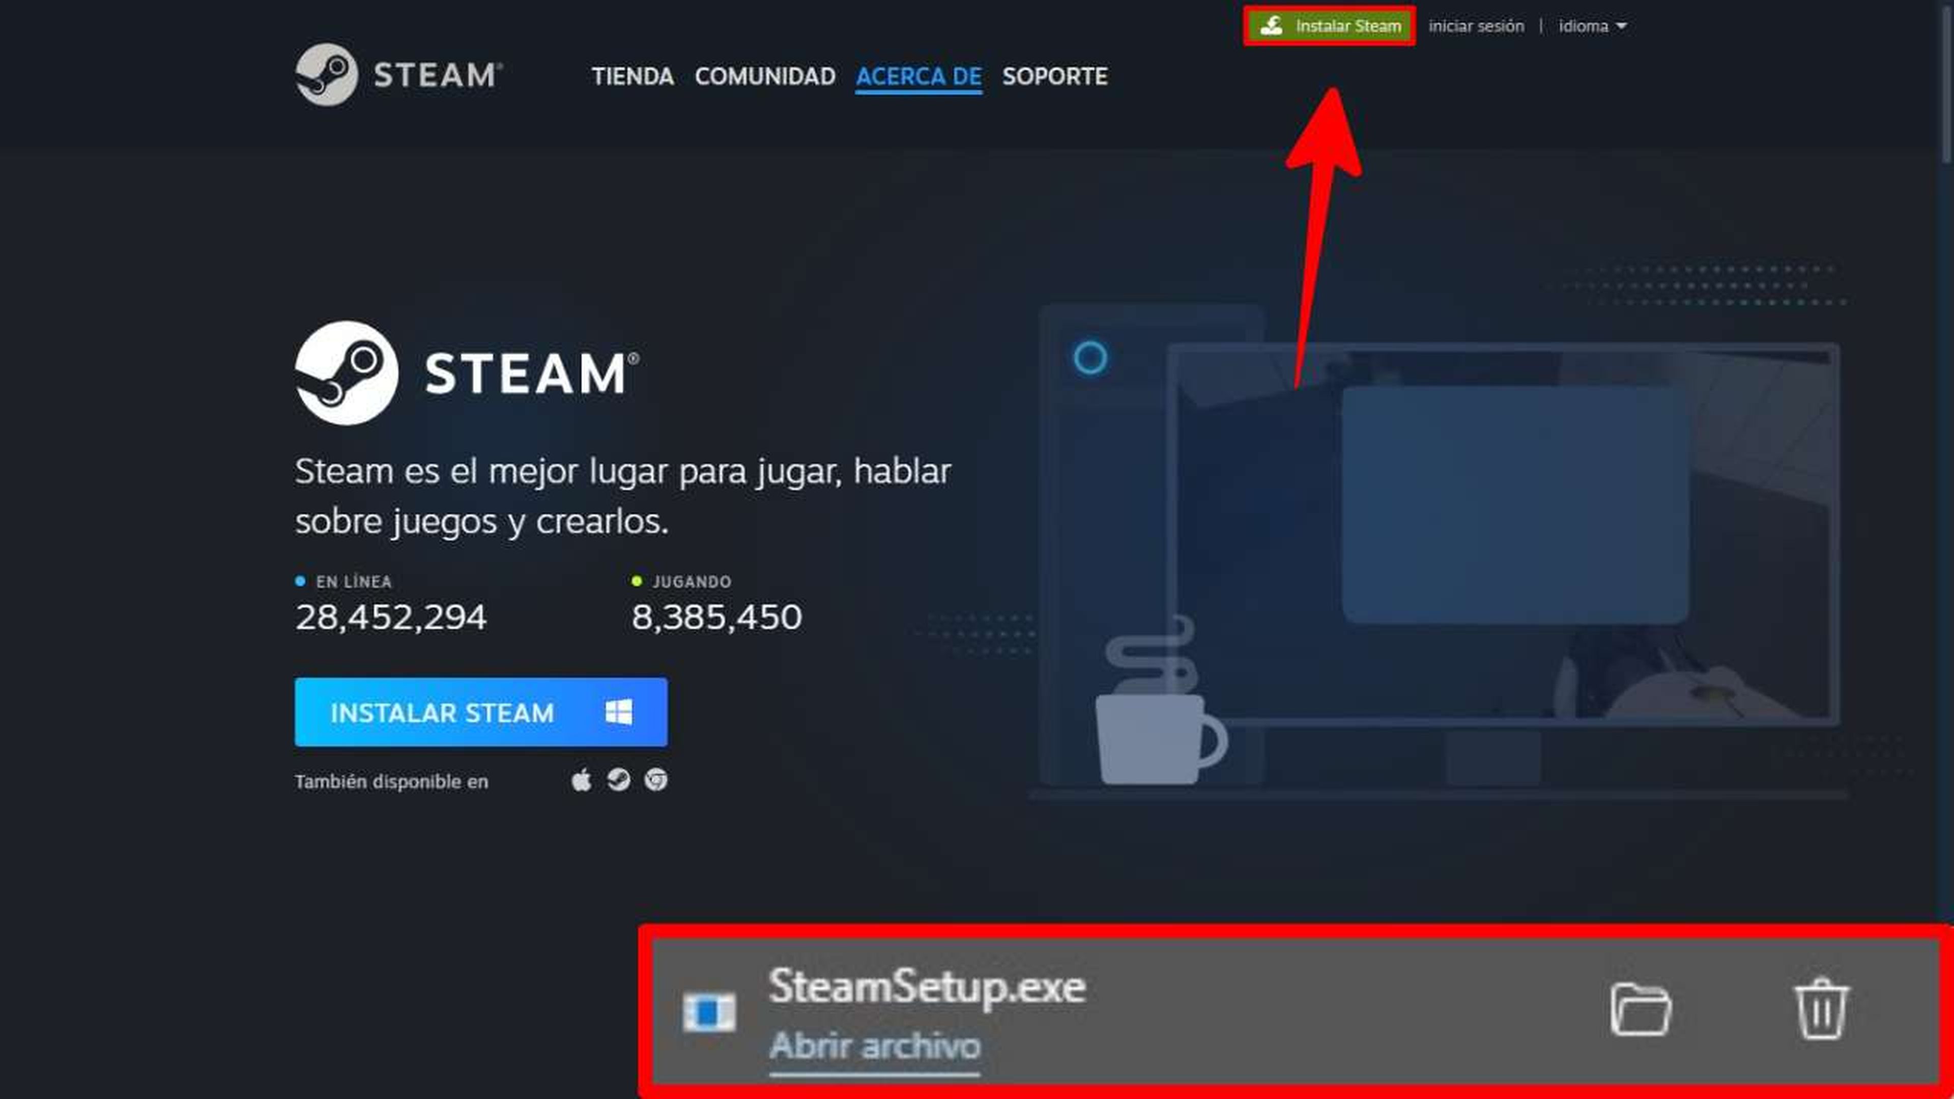Click the SteamSetup.exe file icon

(709, 1012)
